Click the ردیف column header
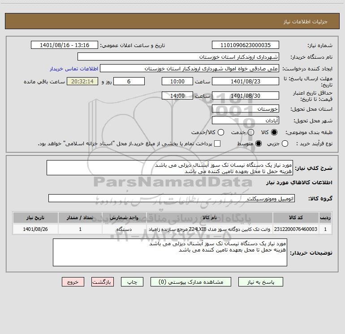The image size is (345, 334). point(325,218)
